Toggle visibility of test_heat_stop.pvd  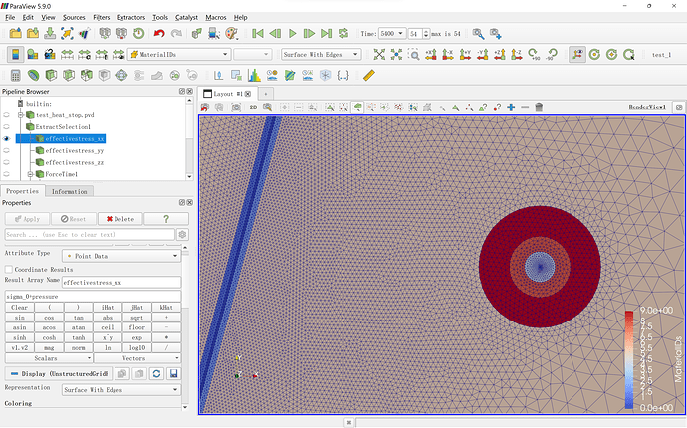coord(6,114)
